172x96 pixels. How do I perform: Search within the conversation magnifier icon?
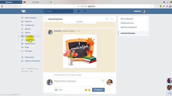click(107, 19)
